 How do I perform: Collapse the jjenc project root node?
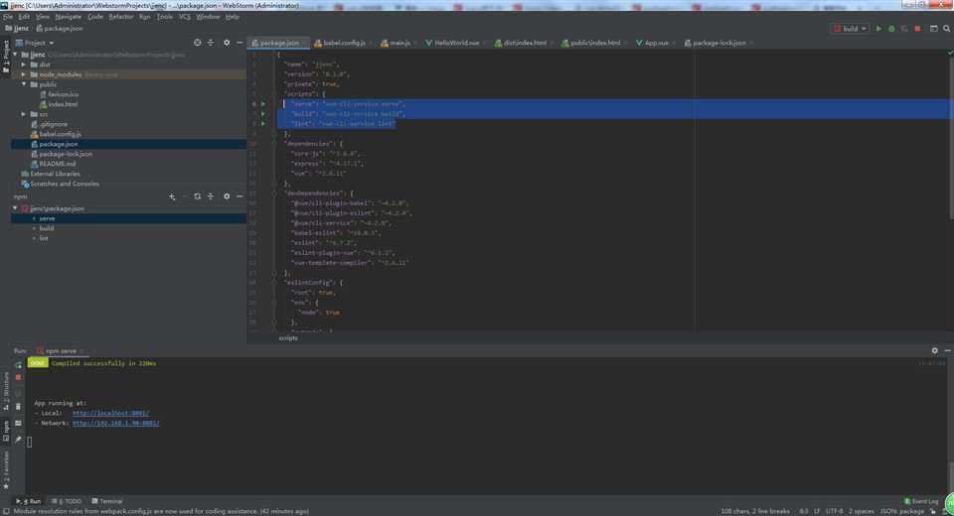pyautogui.click(x=15, y=55)
